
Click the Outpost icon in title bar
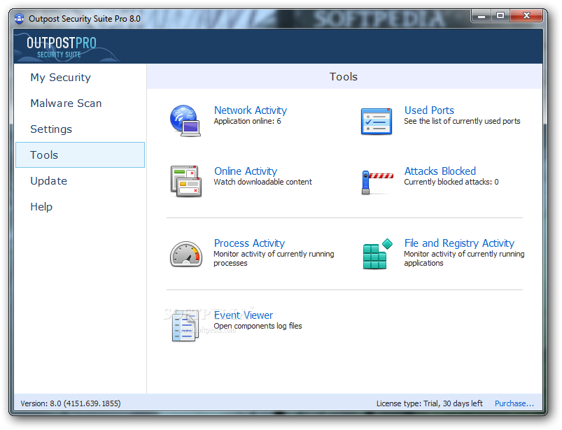(20, 18)
